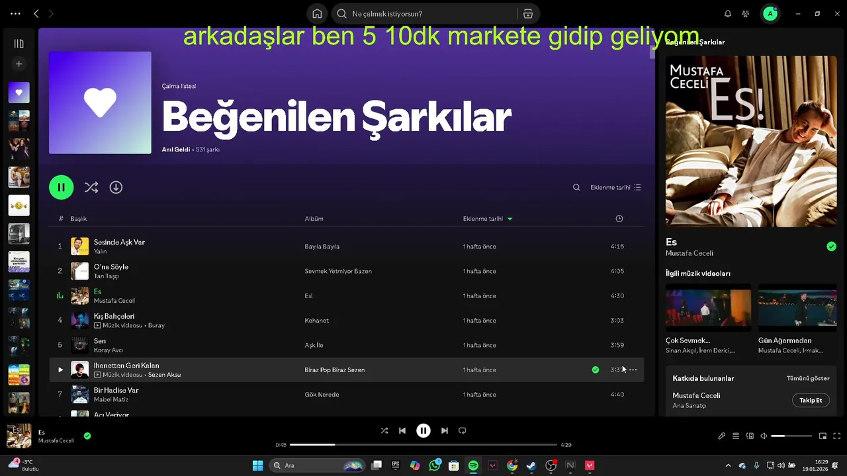847x476 pixels.
Task: Select the song O'na Söyle
Action: click(x=111, y=266)
